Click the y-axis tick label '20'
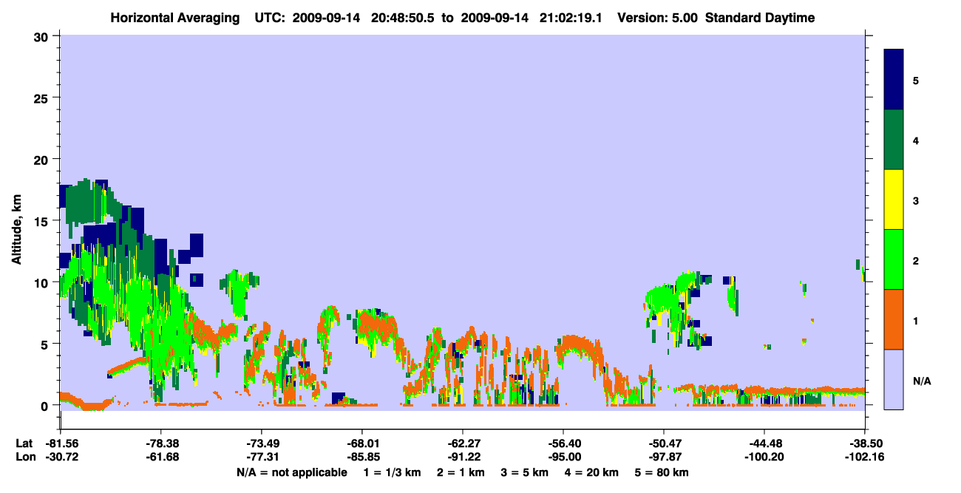This screenshot has width=961, height=493. (x=43, y=160)
